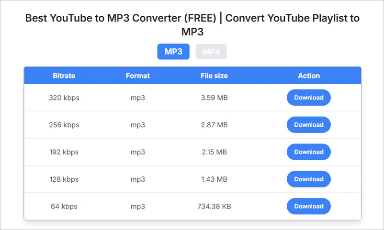Click the Format column header

coord(137,76)
